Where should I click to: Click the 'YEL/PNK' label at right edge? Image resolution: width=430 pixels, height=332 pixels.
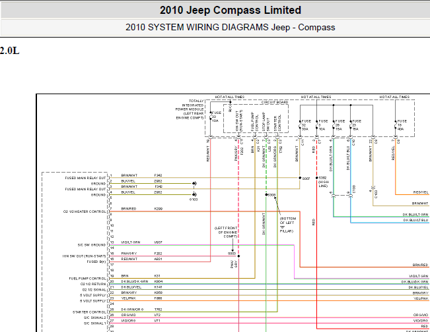tap(421, 298)
